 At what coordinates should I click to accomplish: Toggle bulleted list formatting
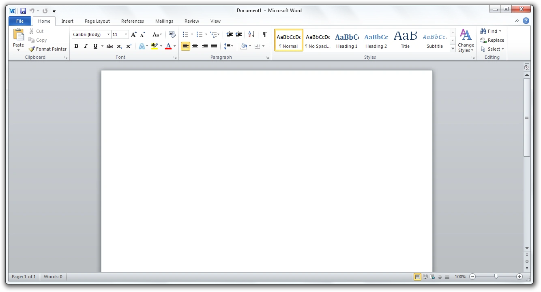(x=186, y=34)
